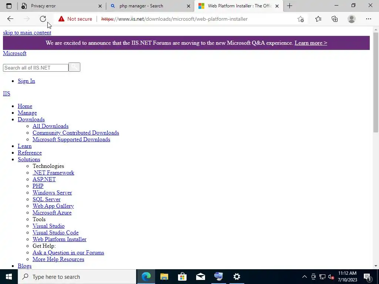Click the IIS.NET search magnifier button
Screen dimensions: 379x284
click(74, 67)
